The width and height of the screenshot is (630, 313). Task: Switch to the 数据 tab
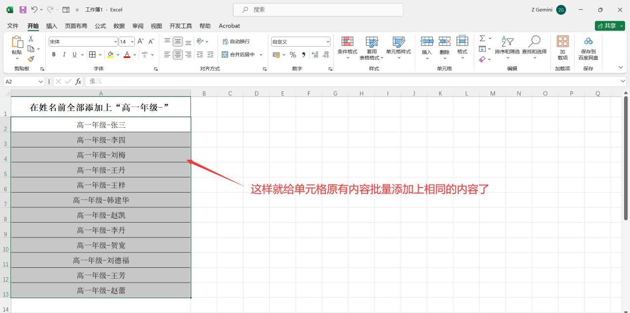point(119,26)
